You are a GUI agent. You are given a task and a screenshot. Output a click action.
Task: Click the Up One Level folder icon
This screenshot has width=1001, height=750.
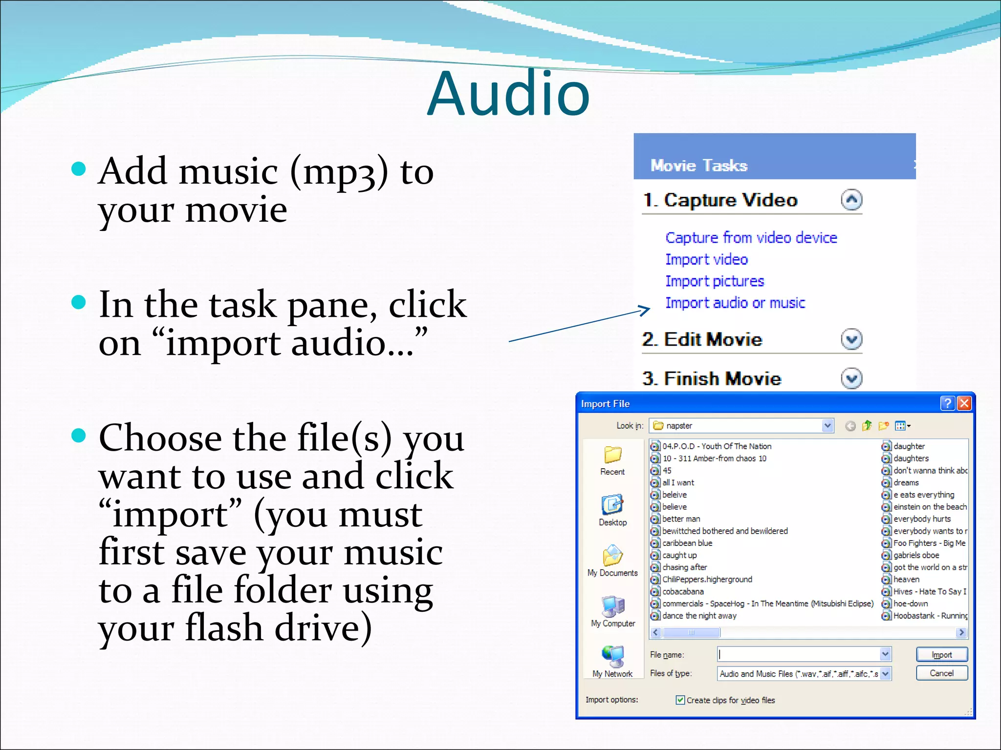(867, 426)
